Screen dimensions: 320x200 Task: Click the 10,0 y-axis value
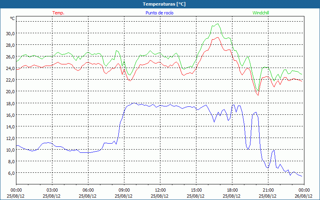coord(10,150)
